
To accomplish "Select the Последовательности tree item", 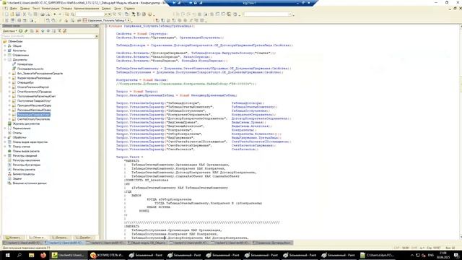I will tap(30, 69).
